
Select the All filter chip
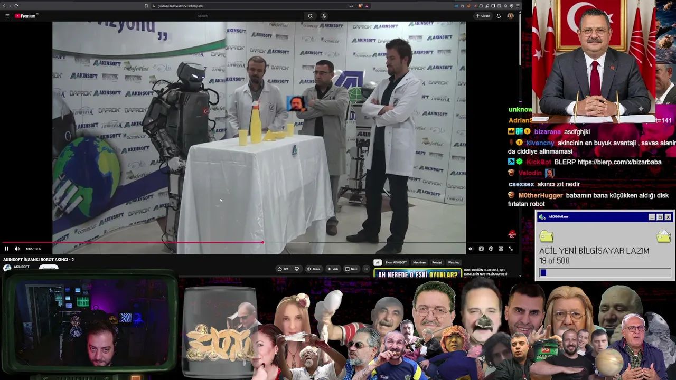click(377, 262)
